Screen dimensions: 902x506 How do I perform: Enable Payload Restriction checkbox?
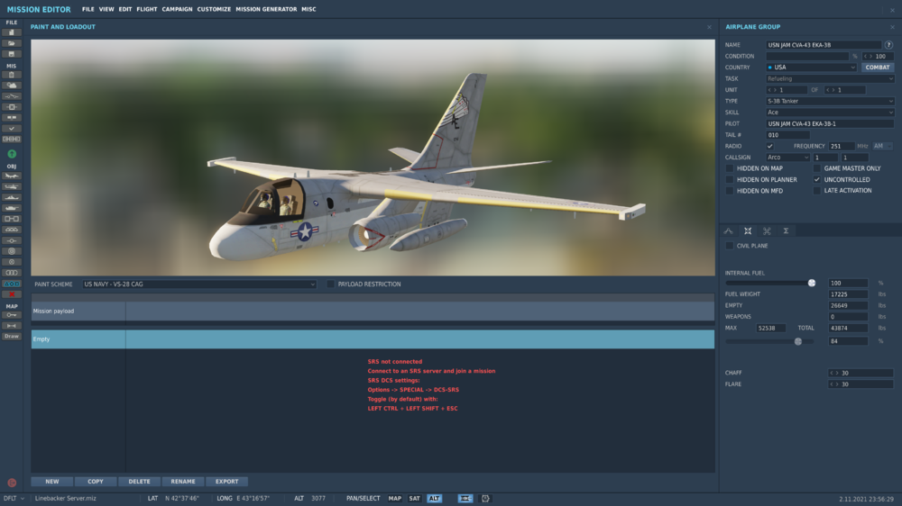pyautogui.click(x=330, y=285)
